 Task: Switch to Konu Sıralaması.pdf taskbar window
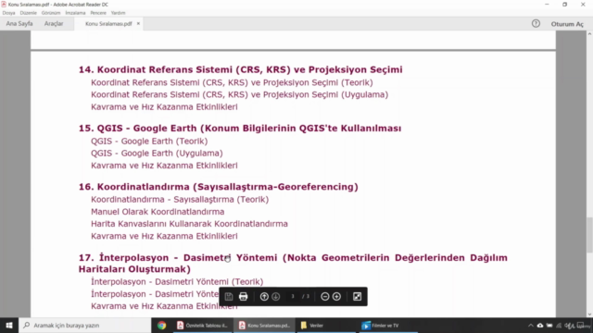tap(264, 325)
